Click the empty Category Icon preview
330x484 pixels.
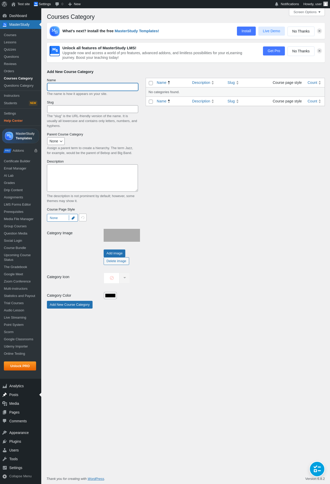click(x=112, y=278)
